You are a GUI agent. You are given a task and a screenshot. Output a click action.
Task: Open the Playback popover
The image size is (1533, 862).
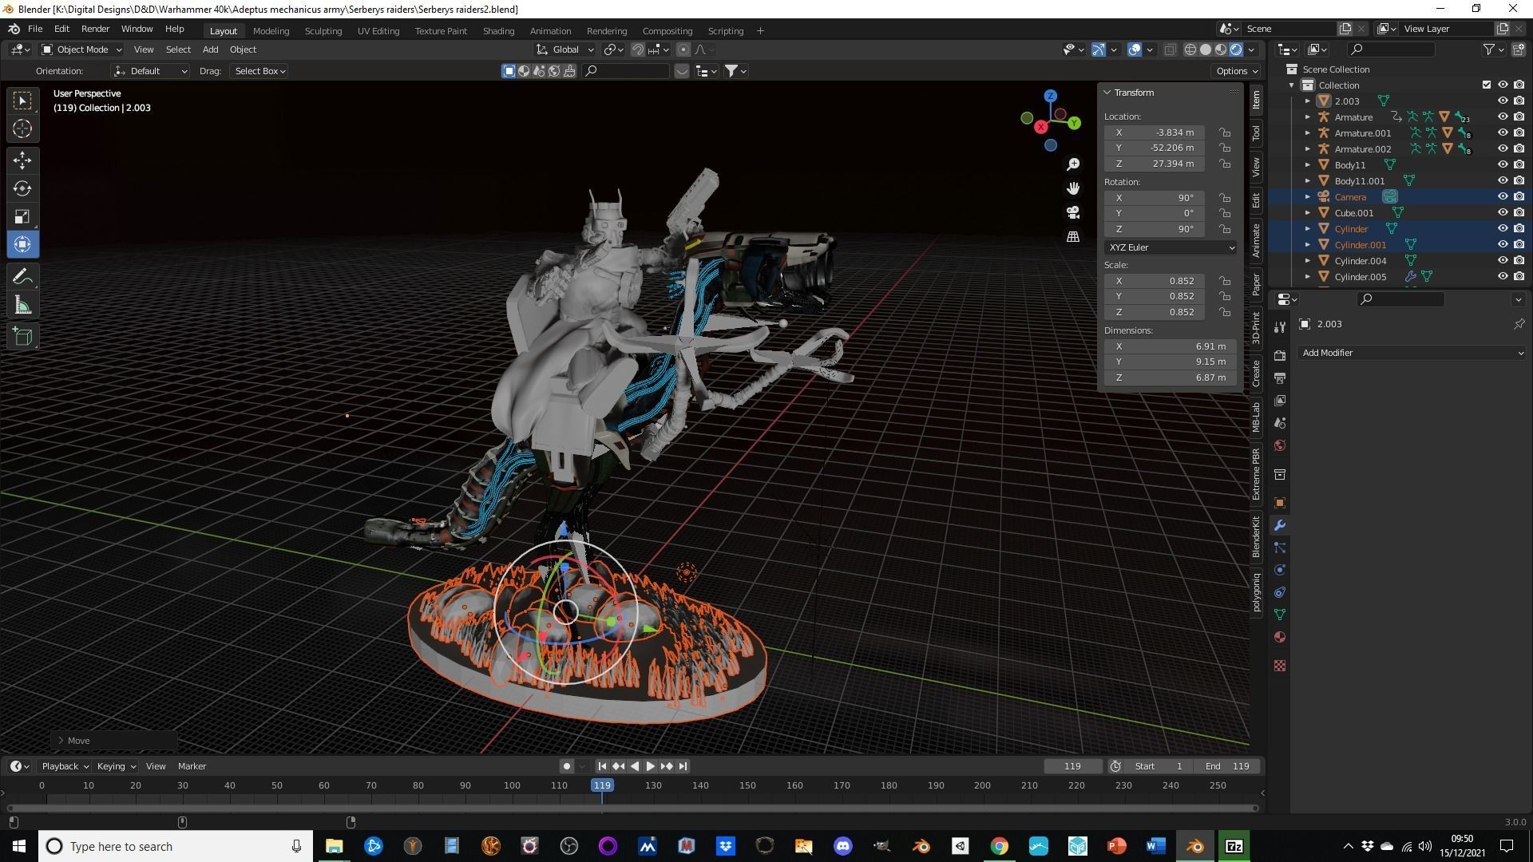(65, 766)
